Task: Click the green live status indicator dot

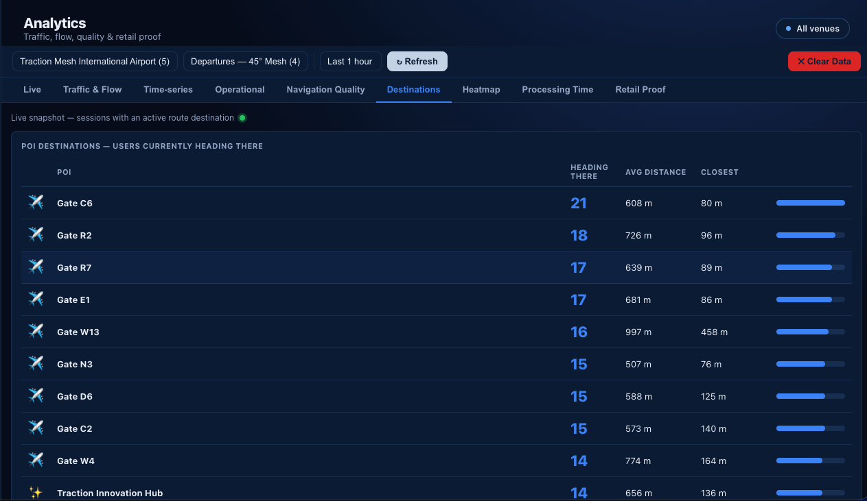Action: (x=242, y=118)
